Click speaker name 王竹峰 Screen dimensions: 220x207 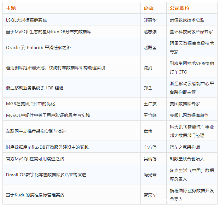click(150, 116)
